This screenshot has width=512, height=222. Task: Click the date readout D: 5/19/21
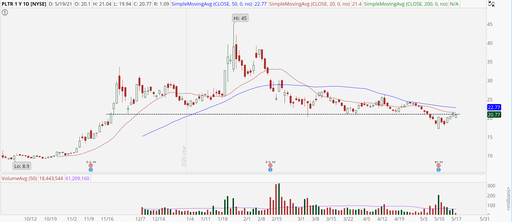[x=61, y=4]
